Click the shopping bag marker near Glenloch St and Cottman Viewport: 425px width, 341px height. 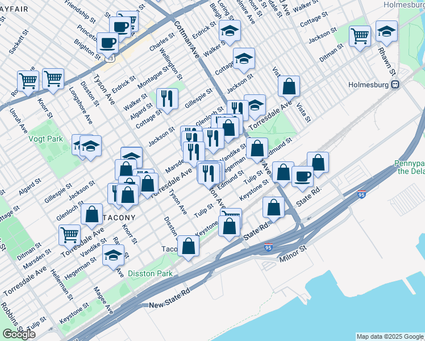pos(228,128)
